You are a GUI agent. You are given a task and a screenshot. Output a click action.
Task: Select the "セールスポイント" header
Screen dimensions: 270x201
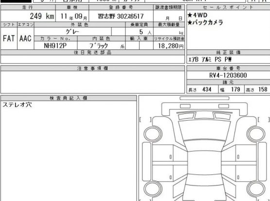(x=228, y=7)
